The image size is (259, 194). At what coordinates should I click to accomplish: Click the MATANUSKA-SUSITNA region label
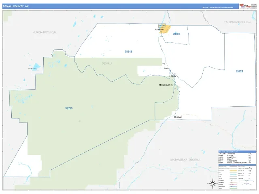[185, 160]
